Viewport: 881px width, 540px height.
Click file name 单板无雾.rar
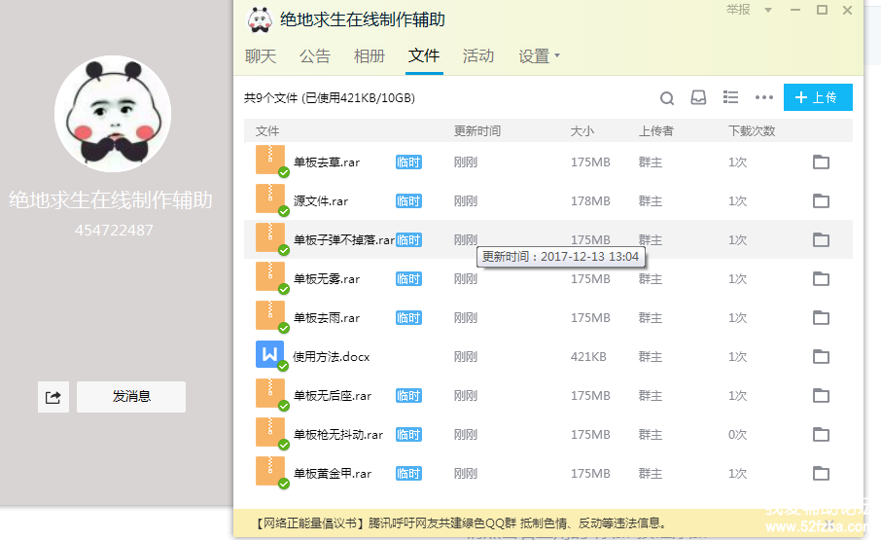pyautogui.click(x=327, y=278)
